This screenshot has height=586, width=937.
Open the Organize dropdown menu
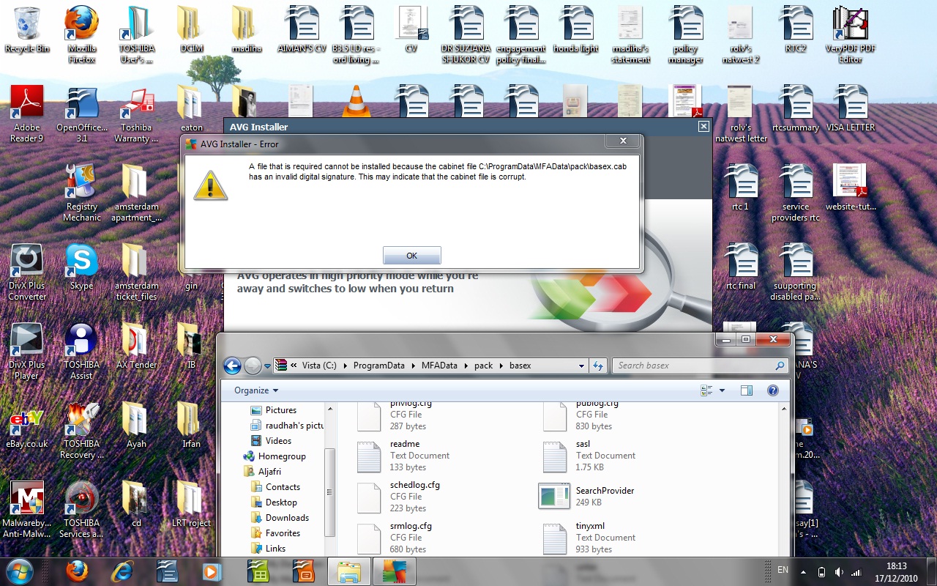[256, 390]
